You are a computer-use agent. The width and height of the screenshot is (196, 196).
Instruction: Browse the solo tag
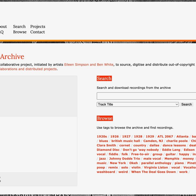[x=125, y=167]
